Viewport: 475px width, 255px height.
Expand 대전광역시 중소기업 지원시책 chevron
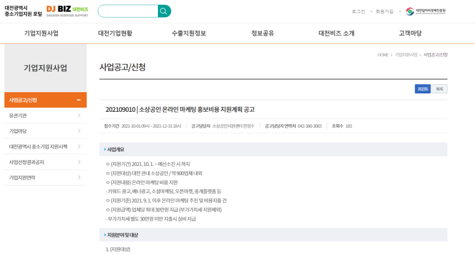(79, 146)
